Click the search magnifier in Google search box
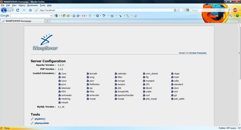This screenshot has height=130, width=241. (x=229, y=10)
